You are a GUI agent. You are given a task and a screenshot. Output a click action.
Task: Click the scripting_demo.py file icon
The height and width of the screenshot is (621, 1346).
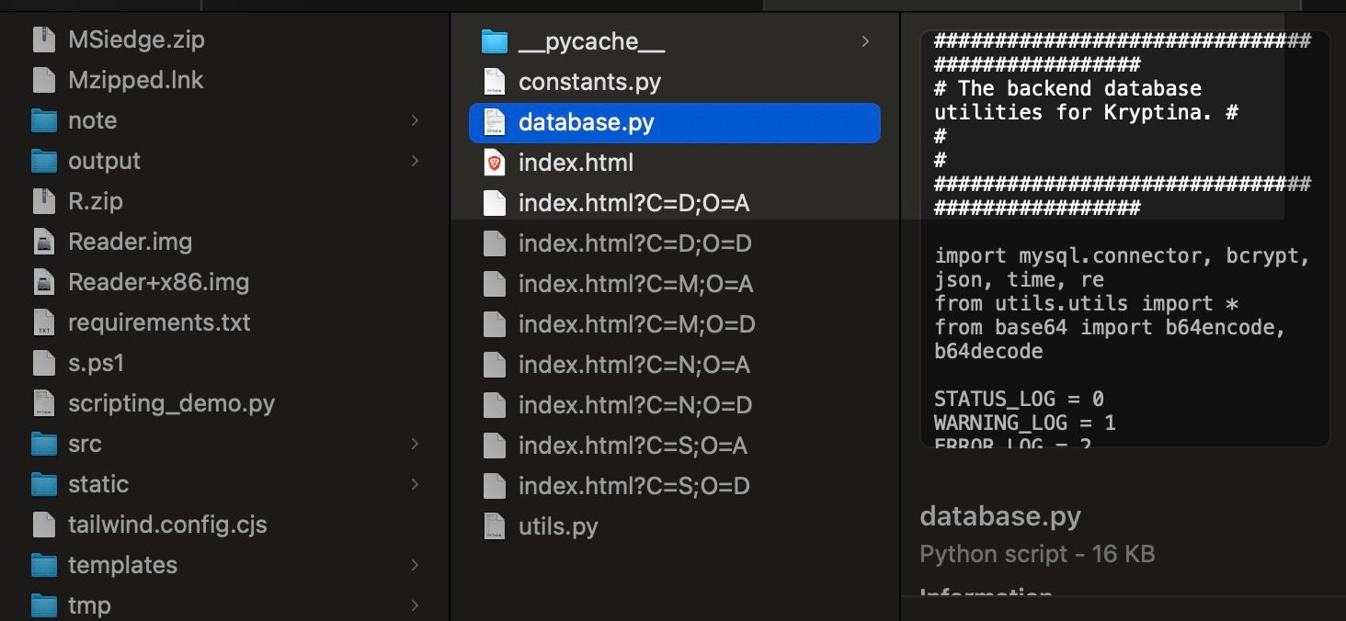pyautogui.click(x=44, y=403)
